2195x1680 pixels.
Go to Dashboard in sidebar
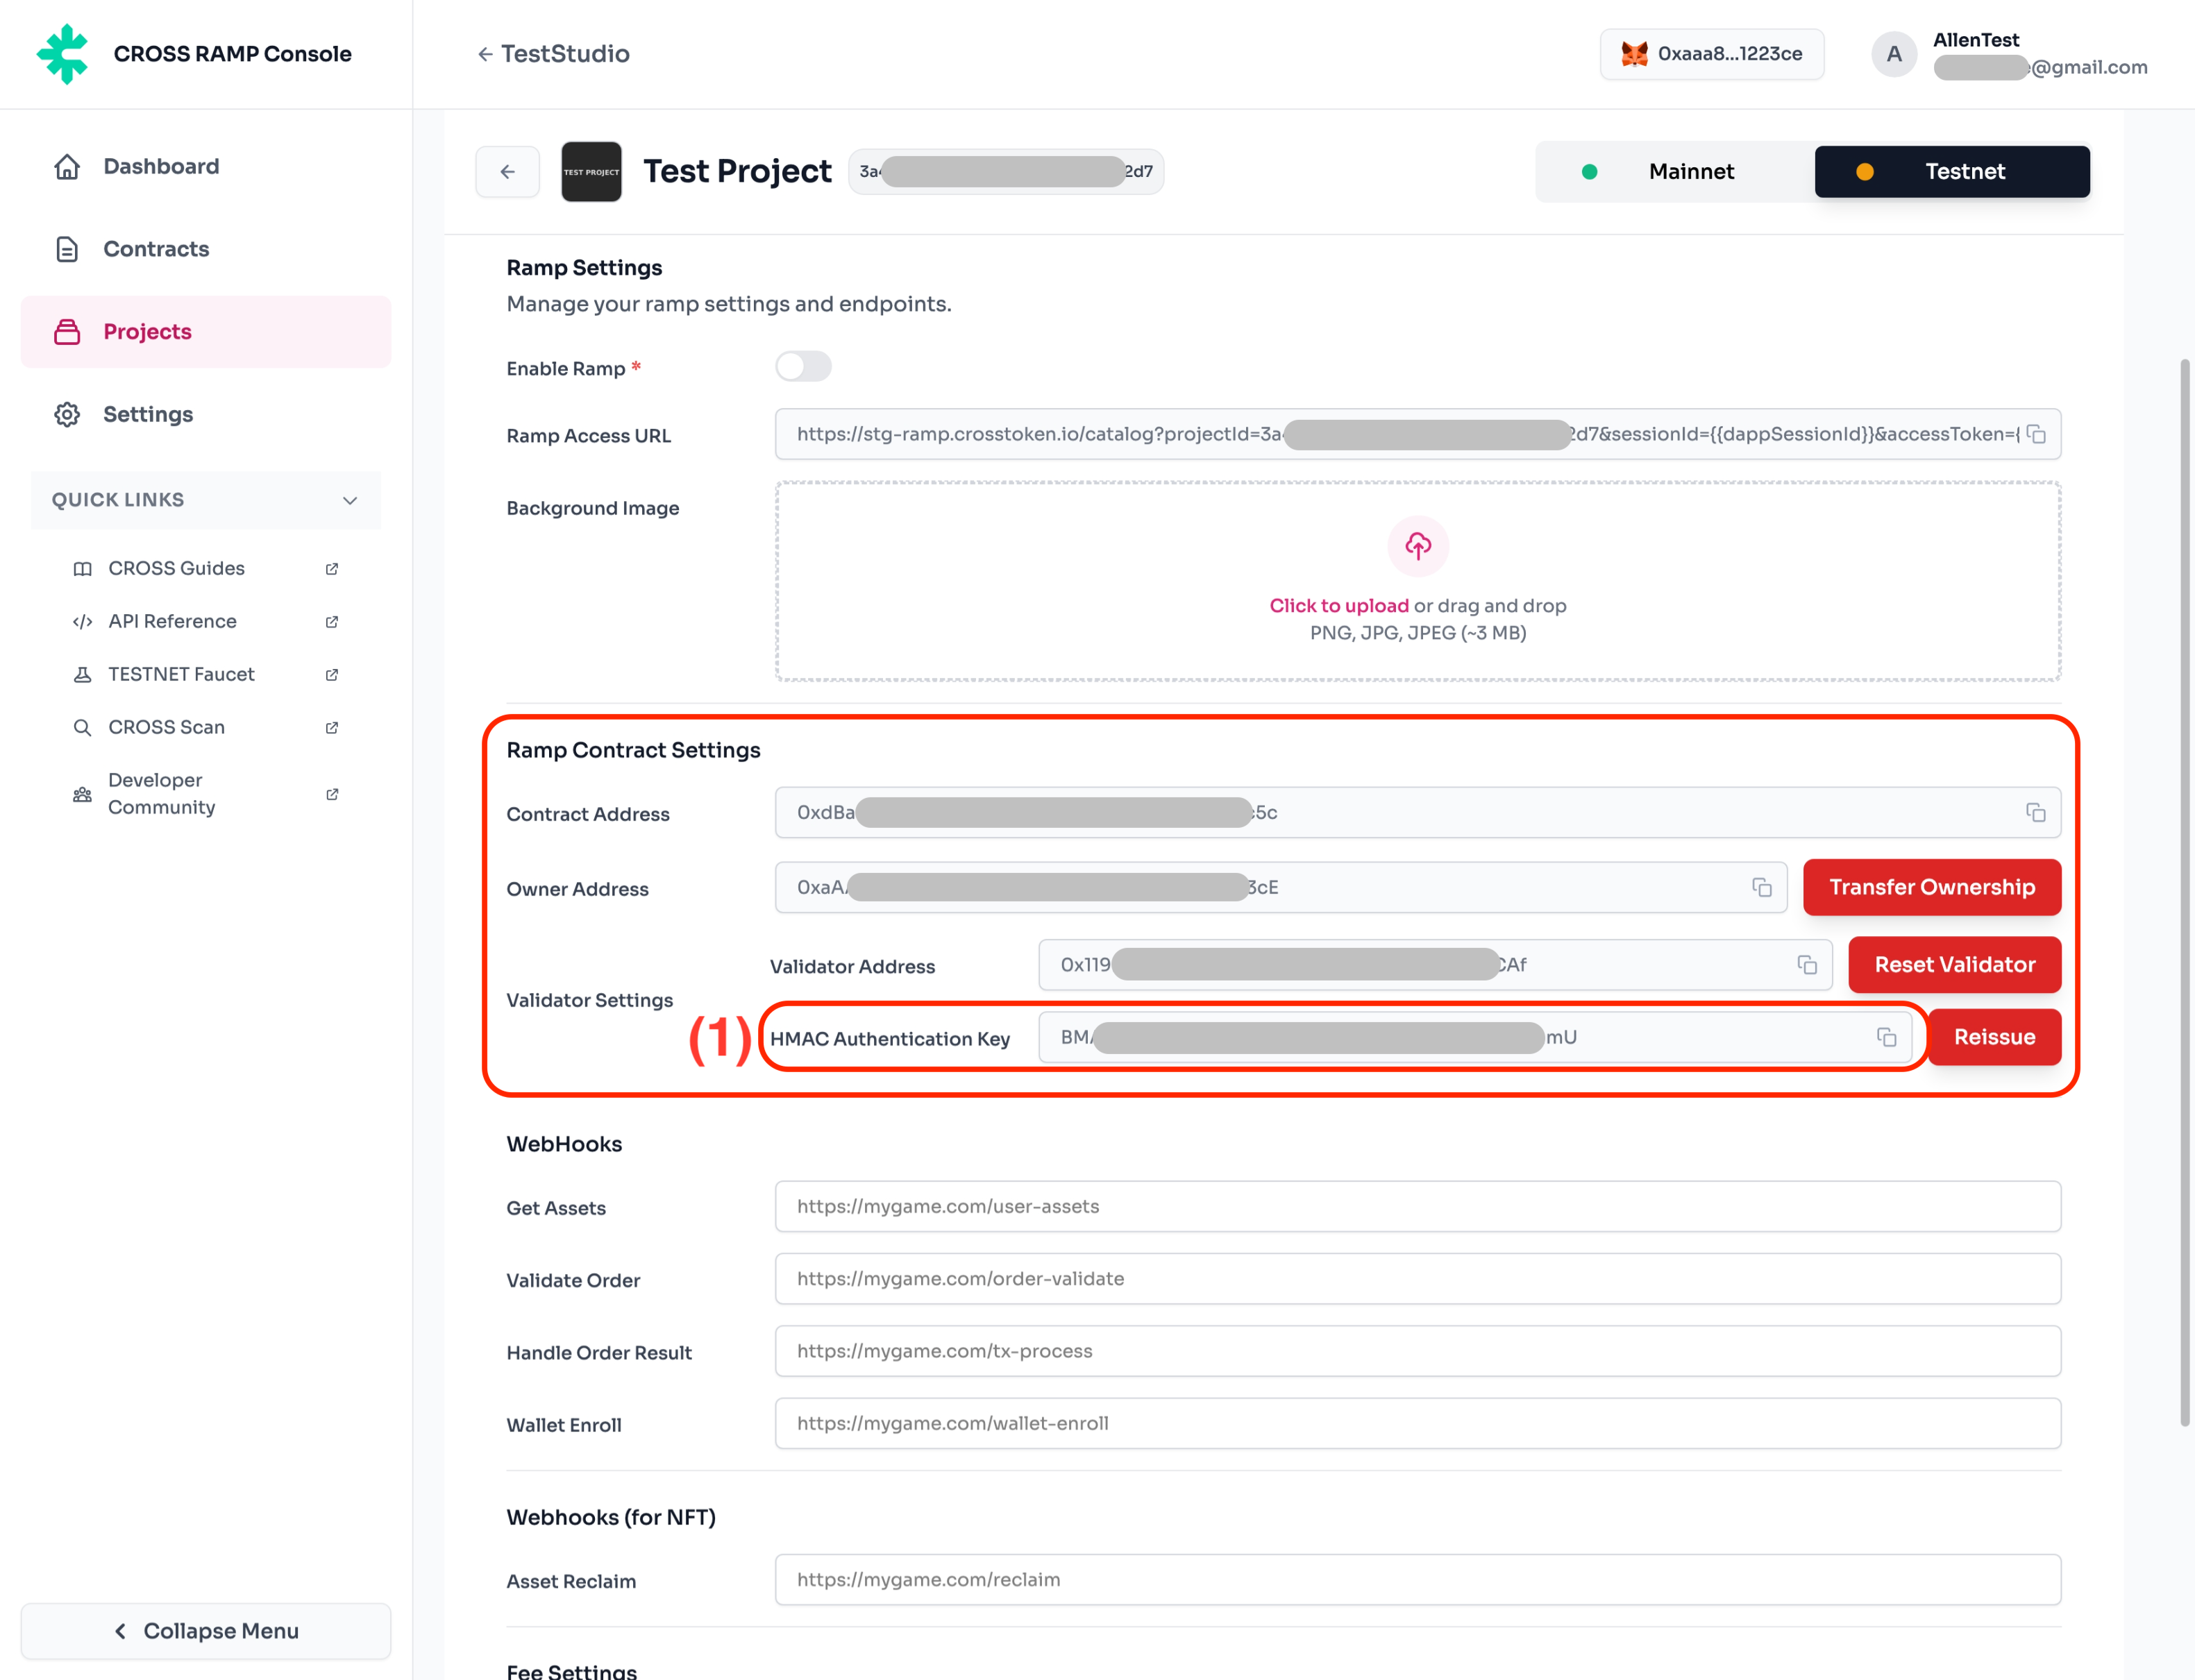click(x=160, y=166)
